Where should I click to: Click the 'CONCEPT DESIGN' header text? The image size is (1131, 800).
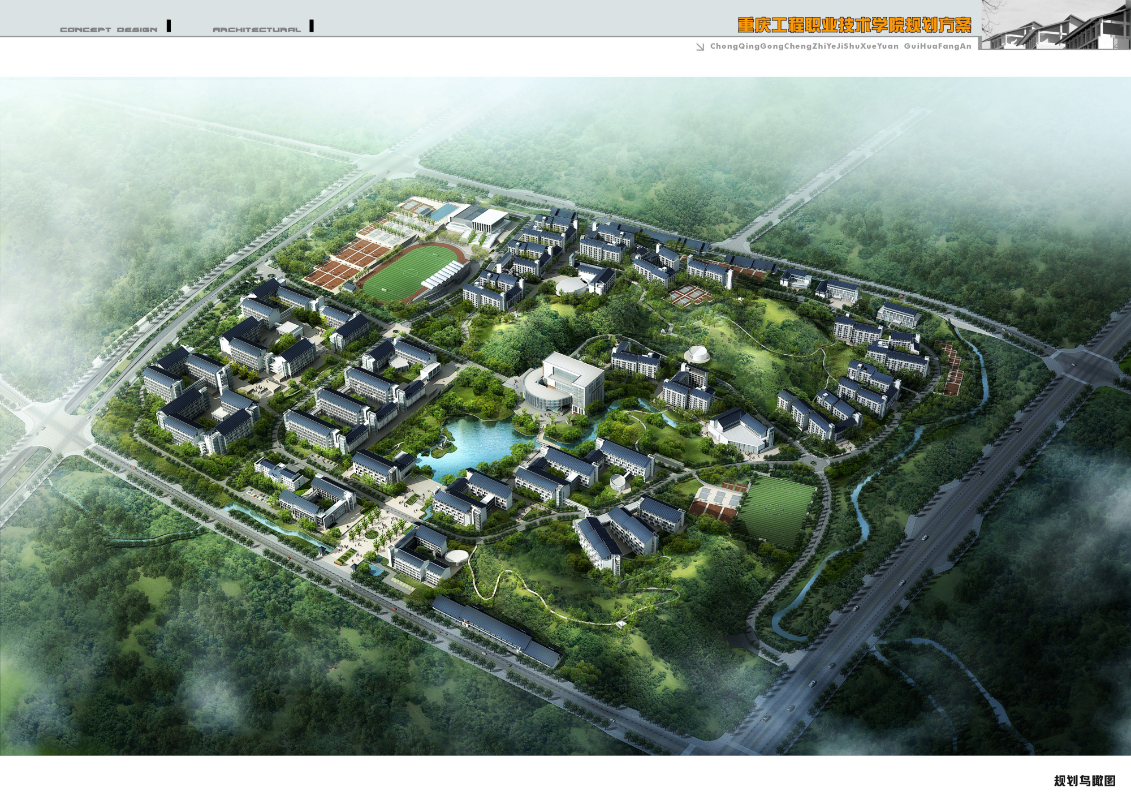[x=109, y=29]
